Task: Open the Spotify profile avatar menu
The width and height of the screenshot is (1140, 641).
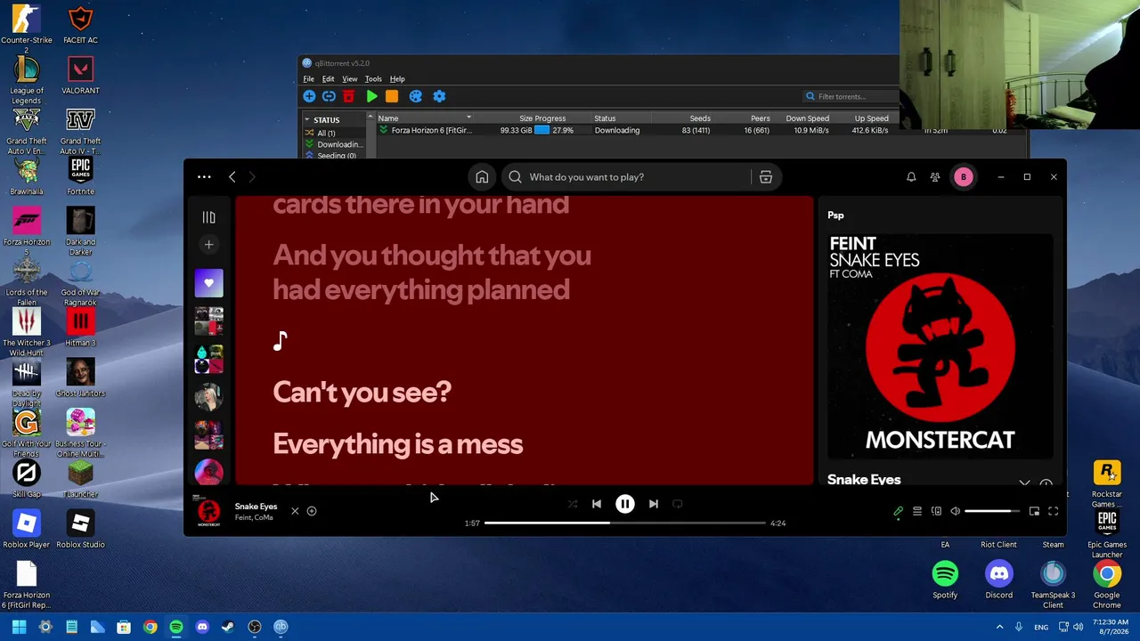Action: 963,177
